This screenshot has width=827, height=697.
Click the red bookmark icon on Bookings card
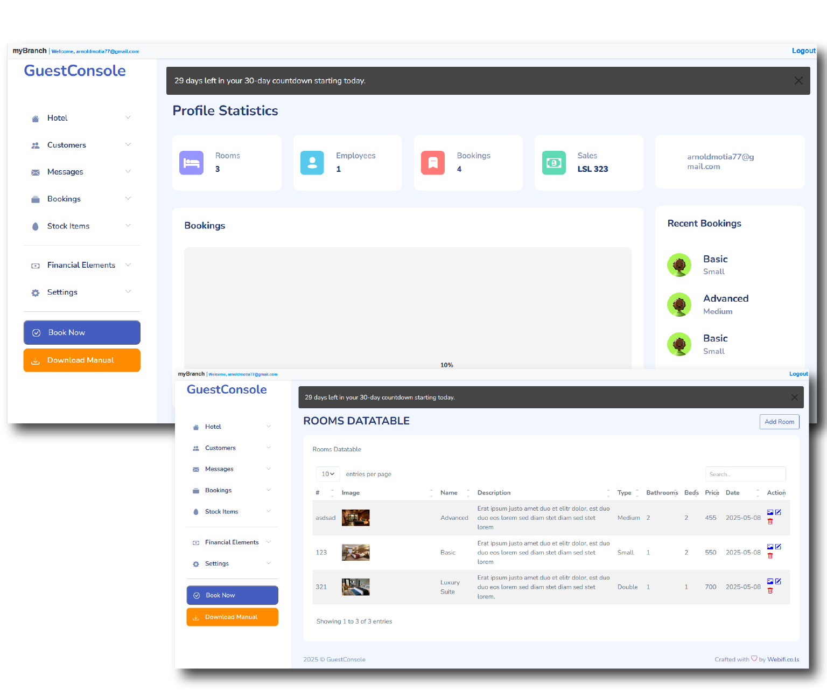pos(433,163)
